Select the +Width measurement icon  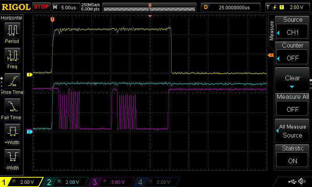pyautogui.click(x=12, y=132)
